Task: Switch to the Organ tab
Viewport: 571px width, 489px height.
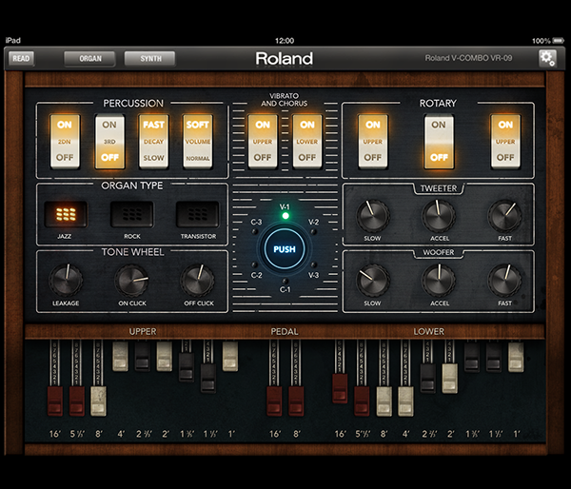Action: coord(89,58)
